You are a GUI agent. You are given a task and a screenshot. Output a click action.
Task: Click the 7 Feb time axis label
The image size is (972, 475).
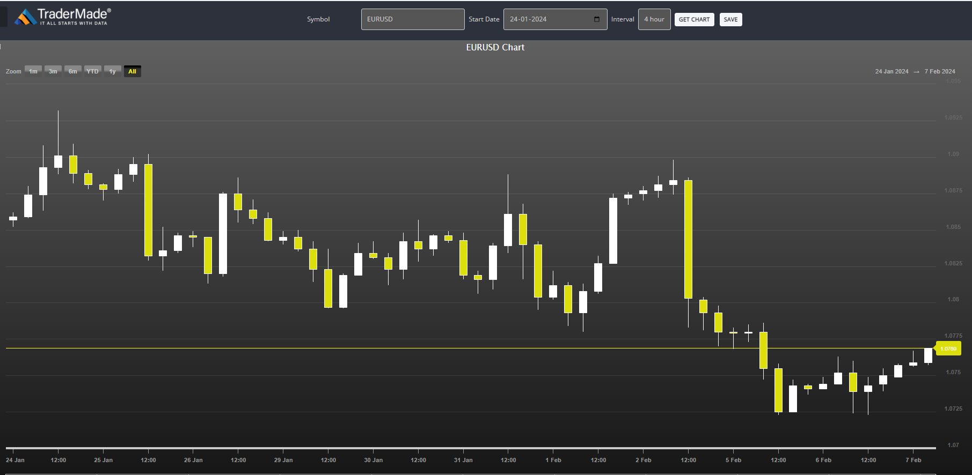pos(913,460)
